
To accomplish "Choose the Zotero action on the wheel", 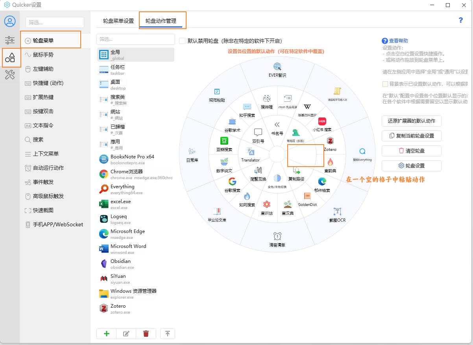I will [330, 144].
